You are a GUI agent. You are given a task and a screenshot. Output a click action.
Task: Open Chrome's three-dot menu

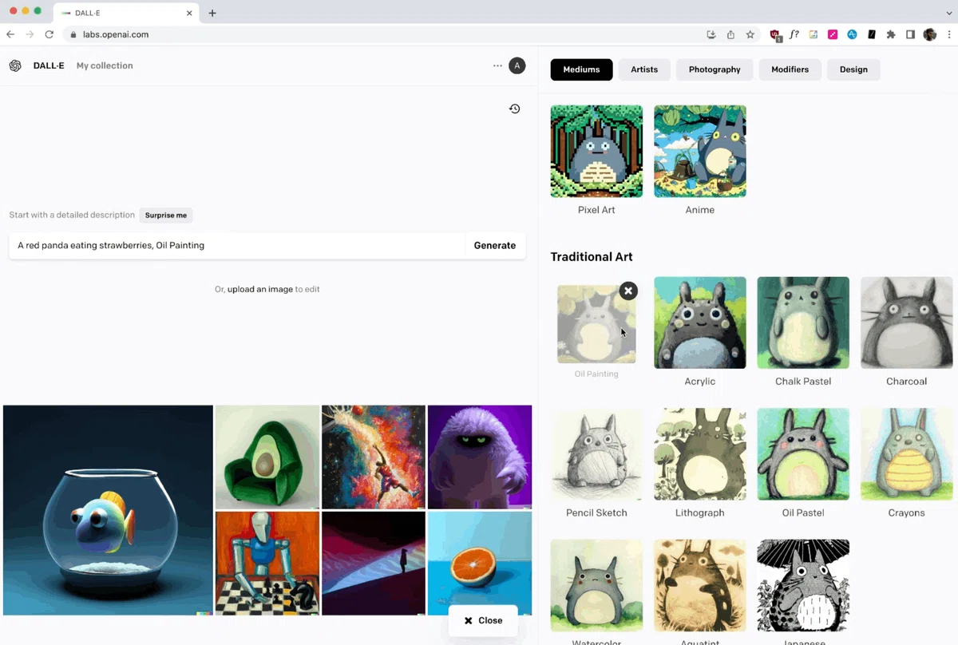click(949, 34)
